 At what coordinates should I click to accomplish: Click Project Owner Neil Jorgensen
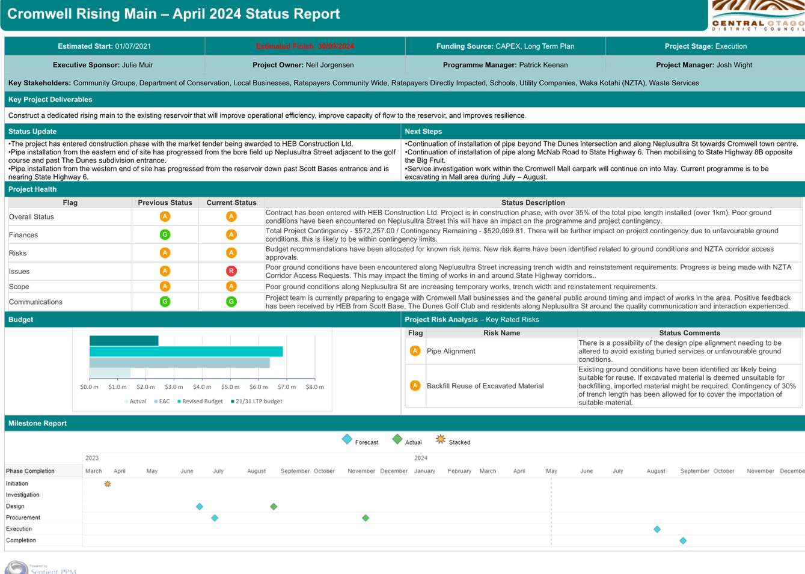tap(303, 65)
